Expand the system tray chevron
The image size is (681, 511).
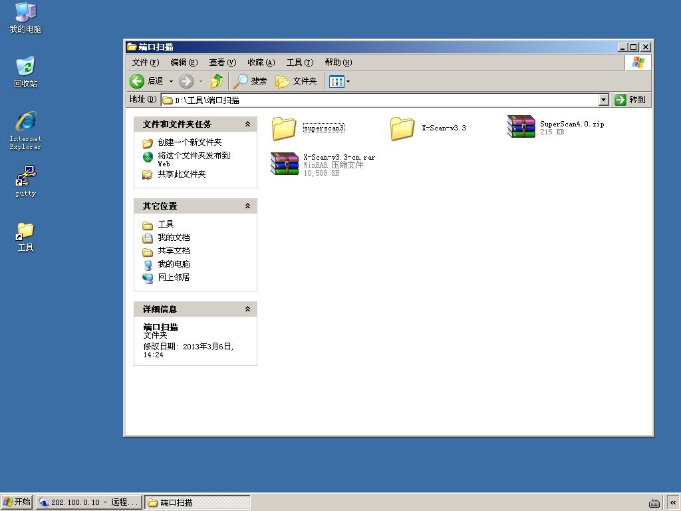click(673, 503)
